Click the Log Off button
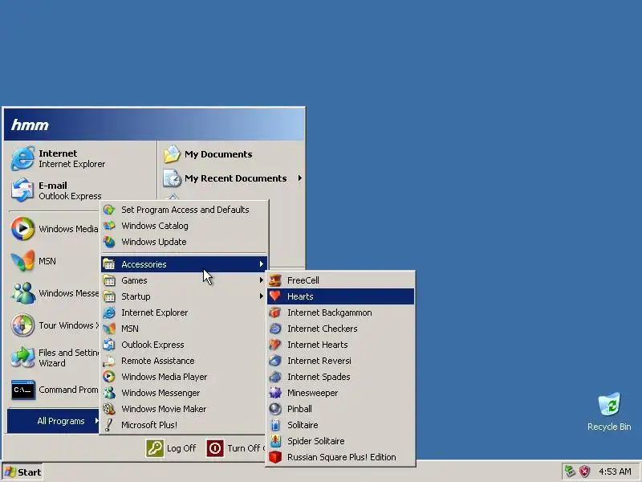 click(171, 448)
